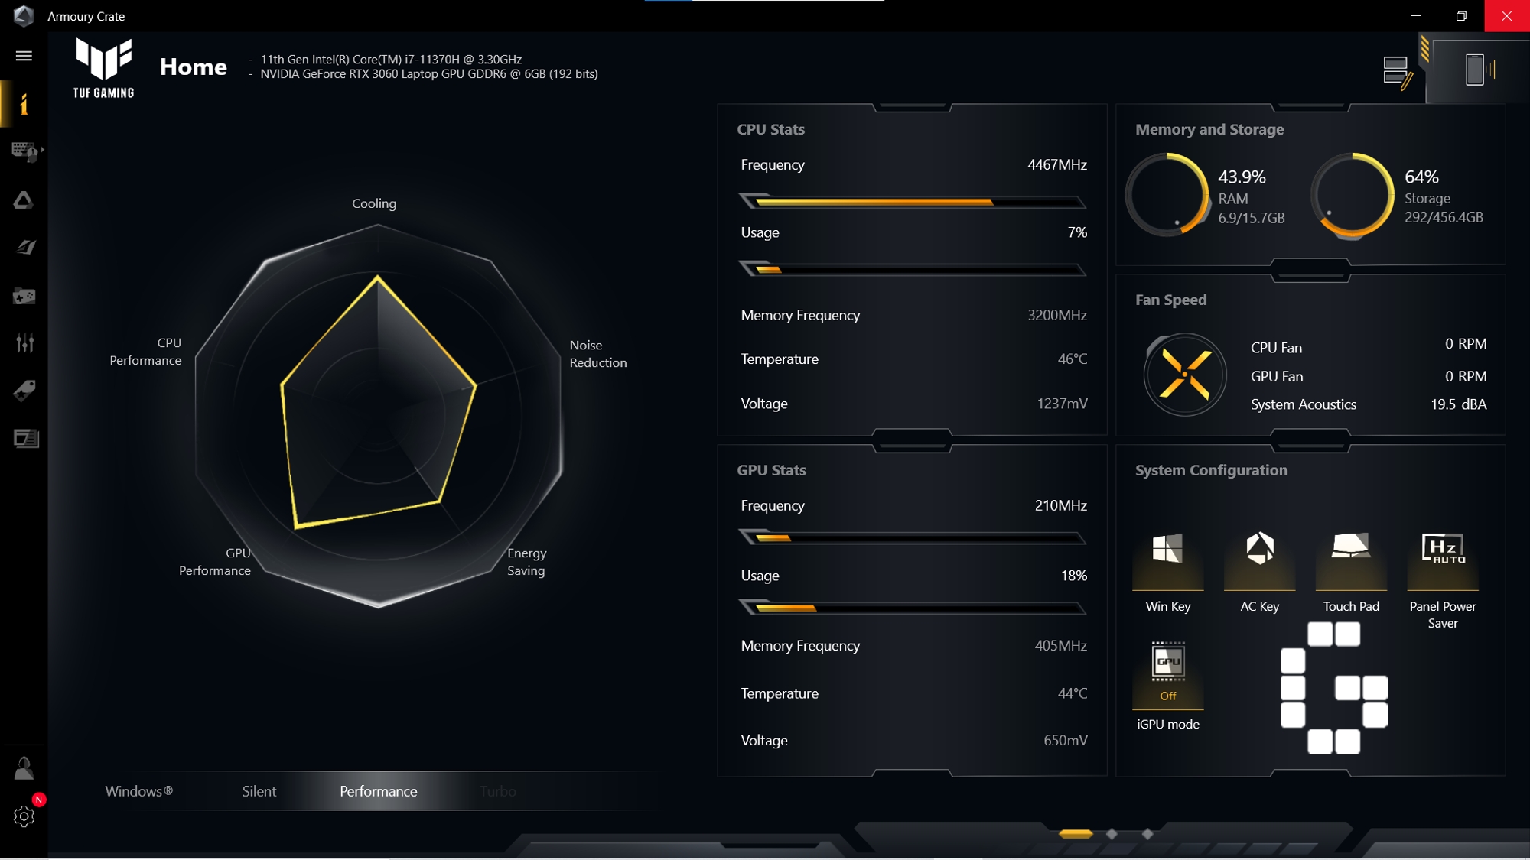The image size is (1530, 860).
Task: Open the Device keyboard and mouse section
Action: (x=23, y=151)
